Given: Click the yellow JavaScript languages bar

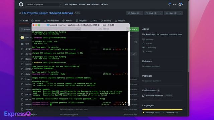Looking at the screenshot, I should click(162, 110).
